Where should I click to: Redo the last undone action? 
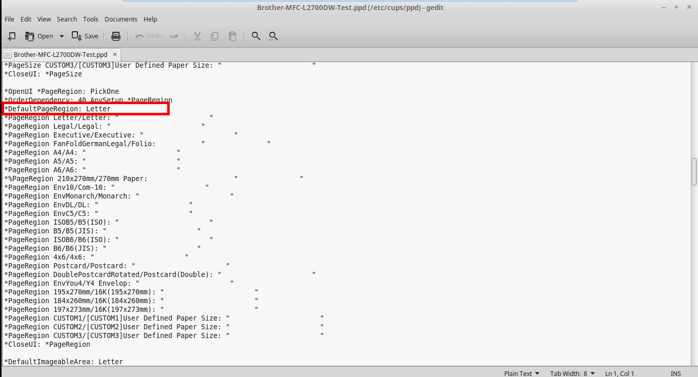click(x=174, y=36)
